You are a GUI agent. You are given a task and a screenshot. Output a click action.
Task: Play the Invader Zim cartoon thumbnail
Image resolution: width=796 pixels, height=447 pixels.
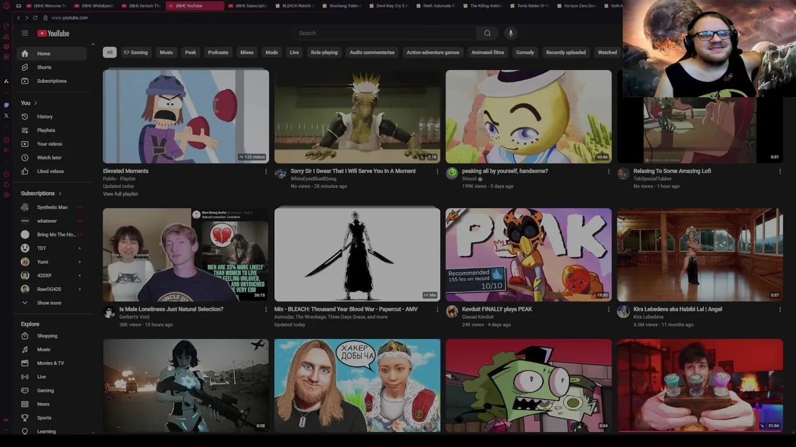529,385
